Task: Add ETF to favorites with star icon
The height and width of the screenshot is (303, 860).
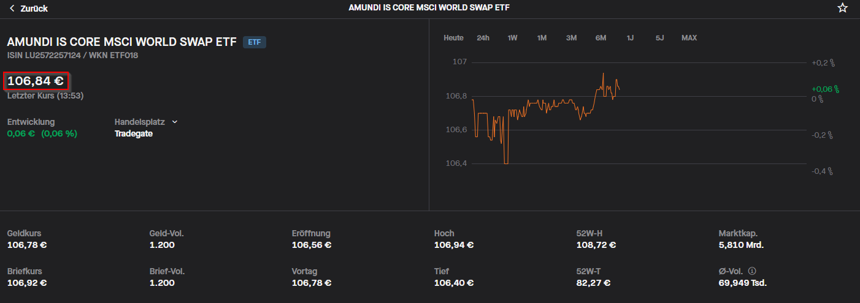Action: [x=842, y=8]
